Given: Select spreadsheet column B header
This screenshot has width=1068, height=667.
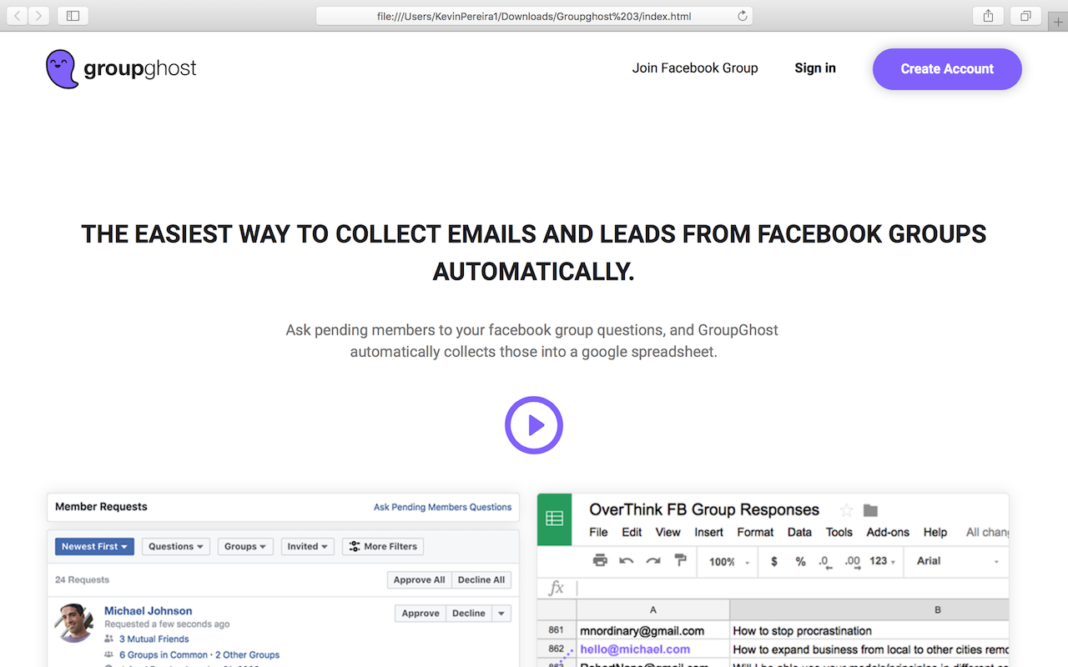Looking at the screenshot, I should pyautogui.click(x=869, y=609).
